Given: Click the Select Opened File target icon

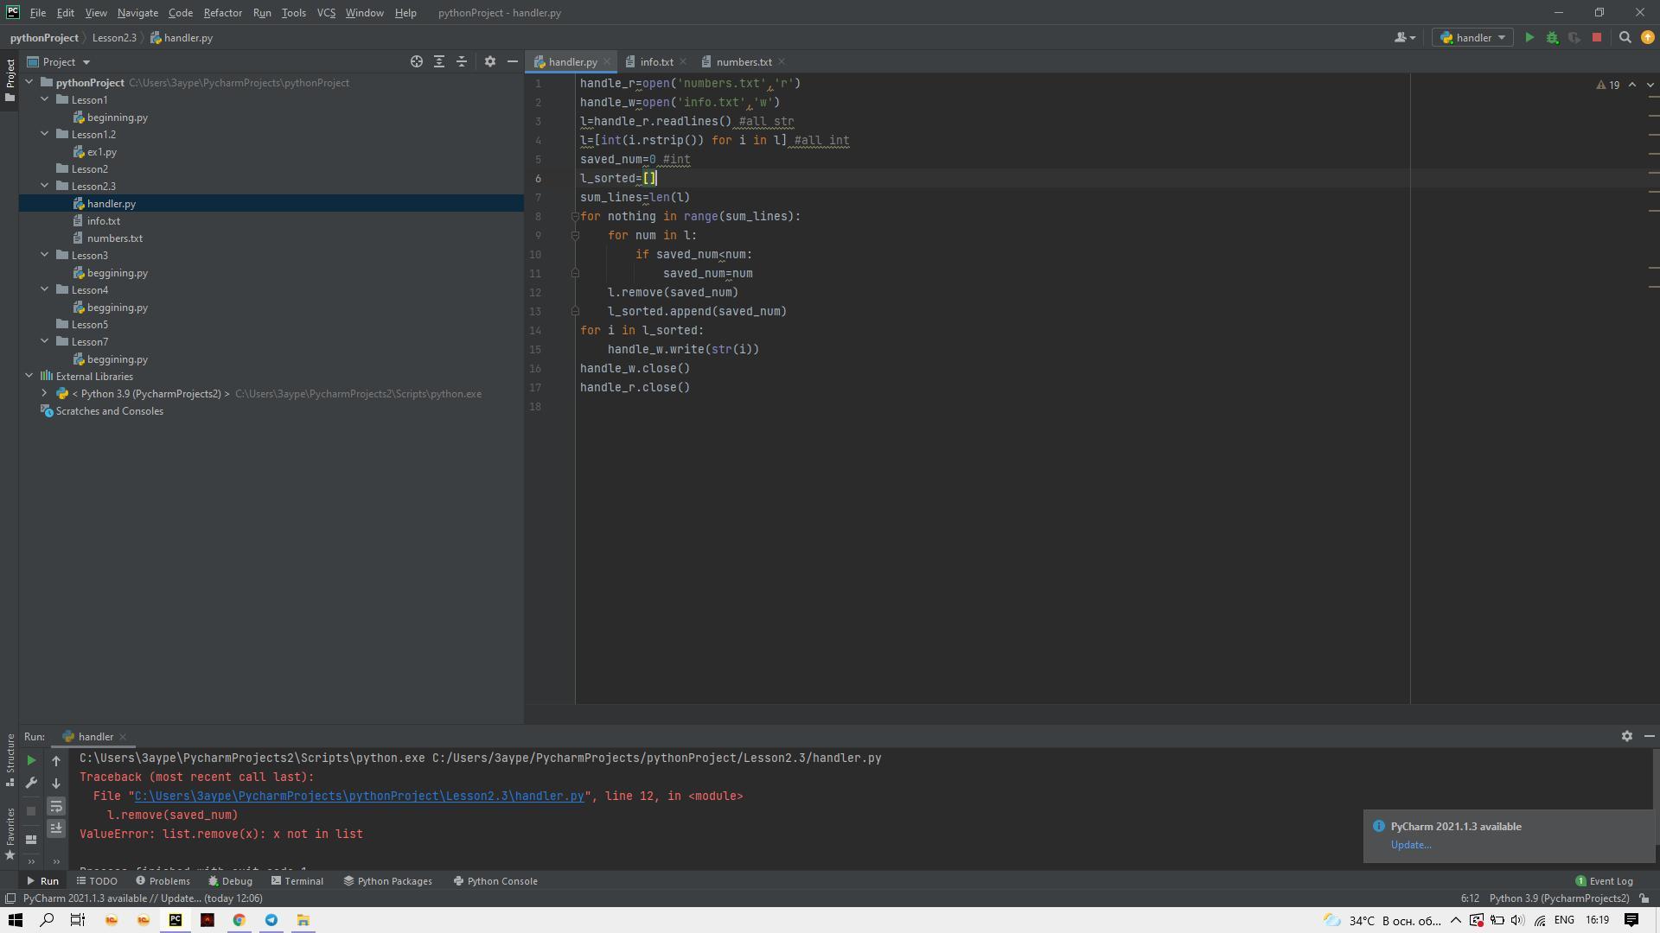Looking at the screenshot, I should [x=417, y=62].
